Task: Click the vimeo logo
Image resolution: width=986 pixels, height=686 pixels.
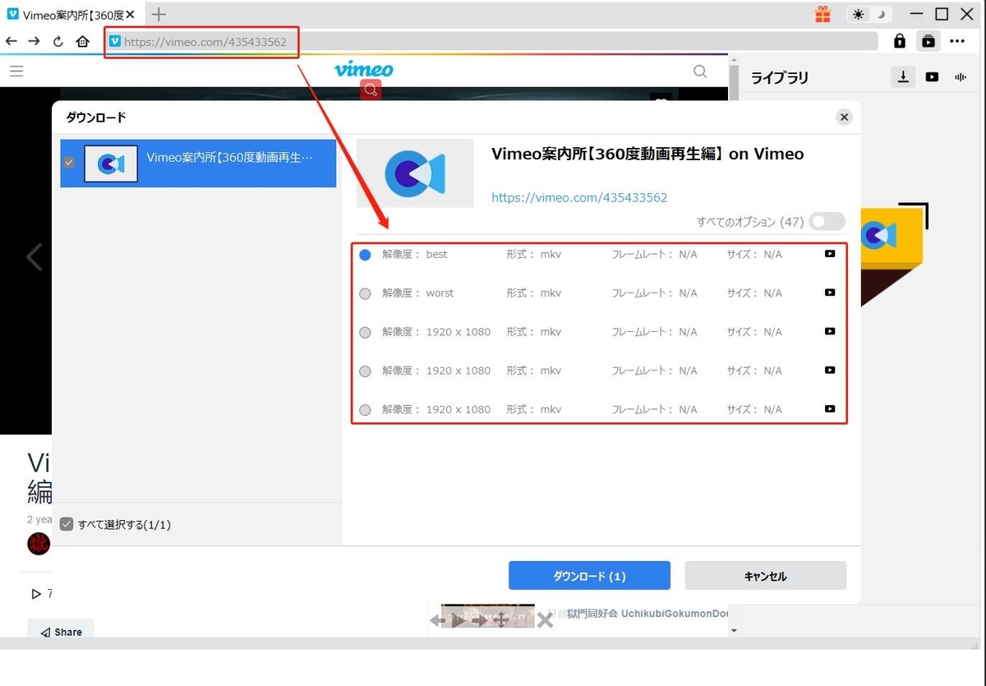Action: click(x=364, y=70)
